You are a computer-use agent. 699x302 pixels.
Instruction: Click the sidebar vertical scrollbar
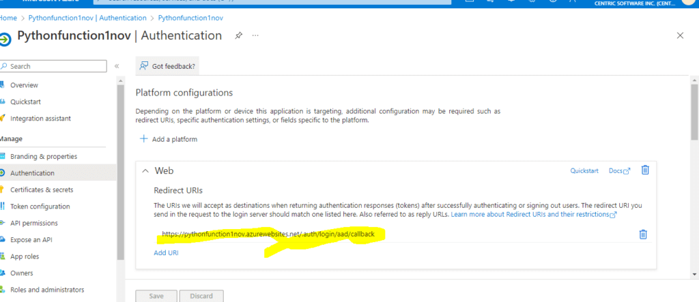(x=120, y=172)
